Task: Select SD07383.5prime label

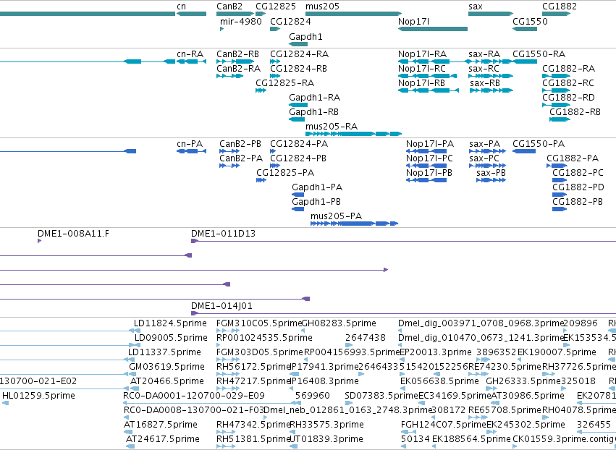Action: 381,396
